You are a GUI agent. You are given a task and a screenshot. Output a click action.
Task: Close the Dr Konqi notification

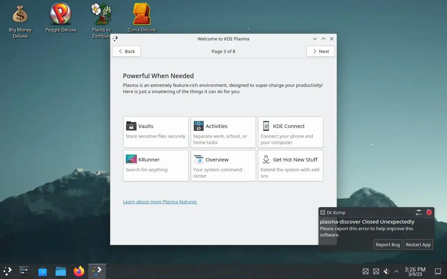(x=429, y=212)
